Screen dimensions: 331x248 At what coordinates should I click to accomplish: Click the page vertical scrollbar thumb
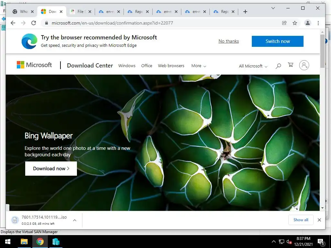point(322,51)
